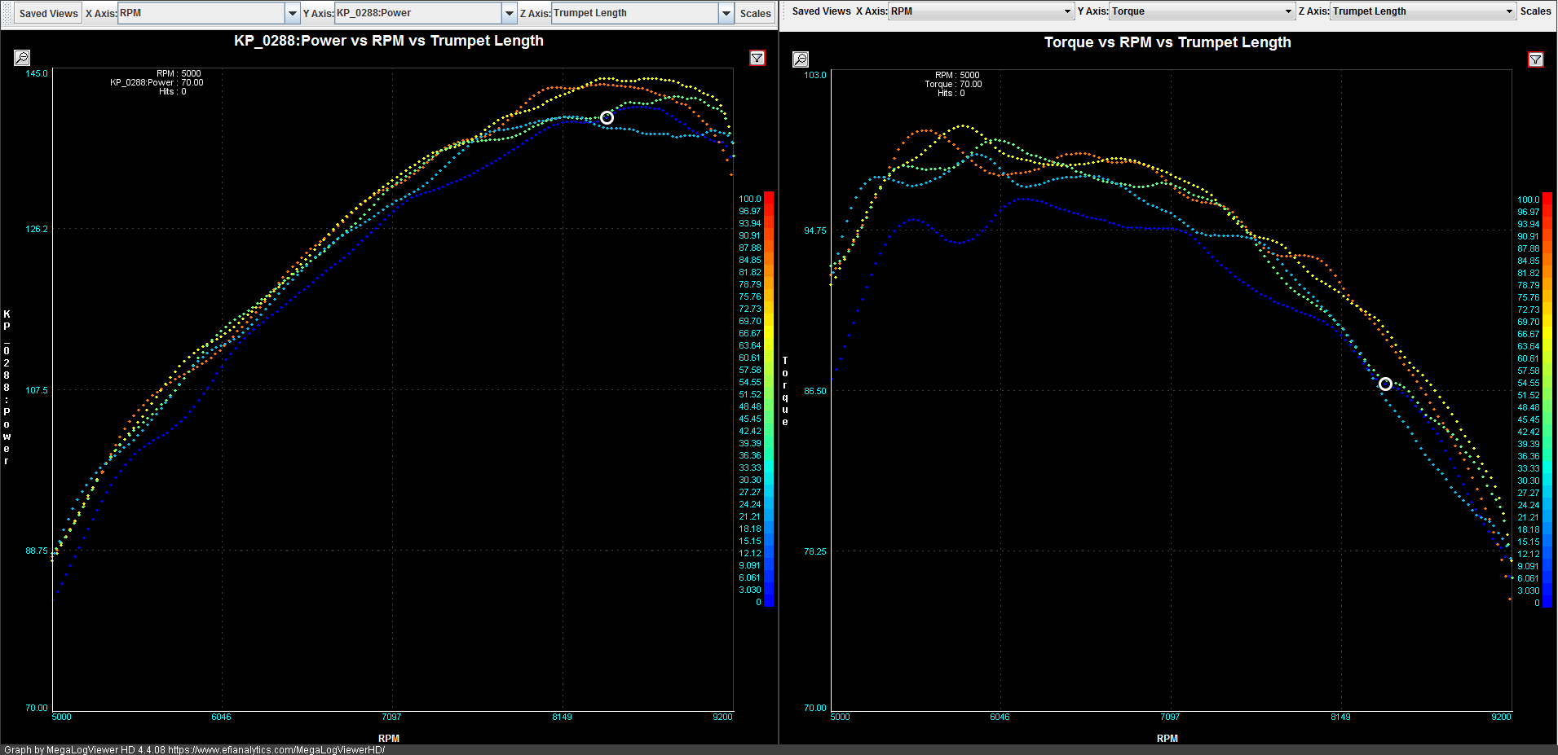This screenshot has height=755, width=1558.
Task: Click the magnifier zoom icon on Torque graph
Action: click(x=801, y=59)
